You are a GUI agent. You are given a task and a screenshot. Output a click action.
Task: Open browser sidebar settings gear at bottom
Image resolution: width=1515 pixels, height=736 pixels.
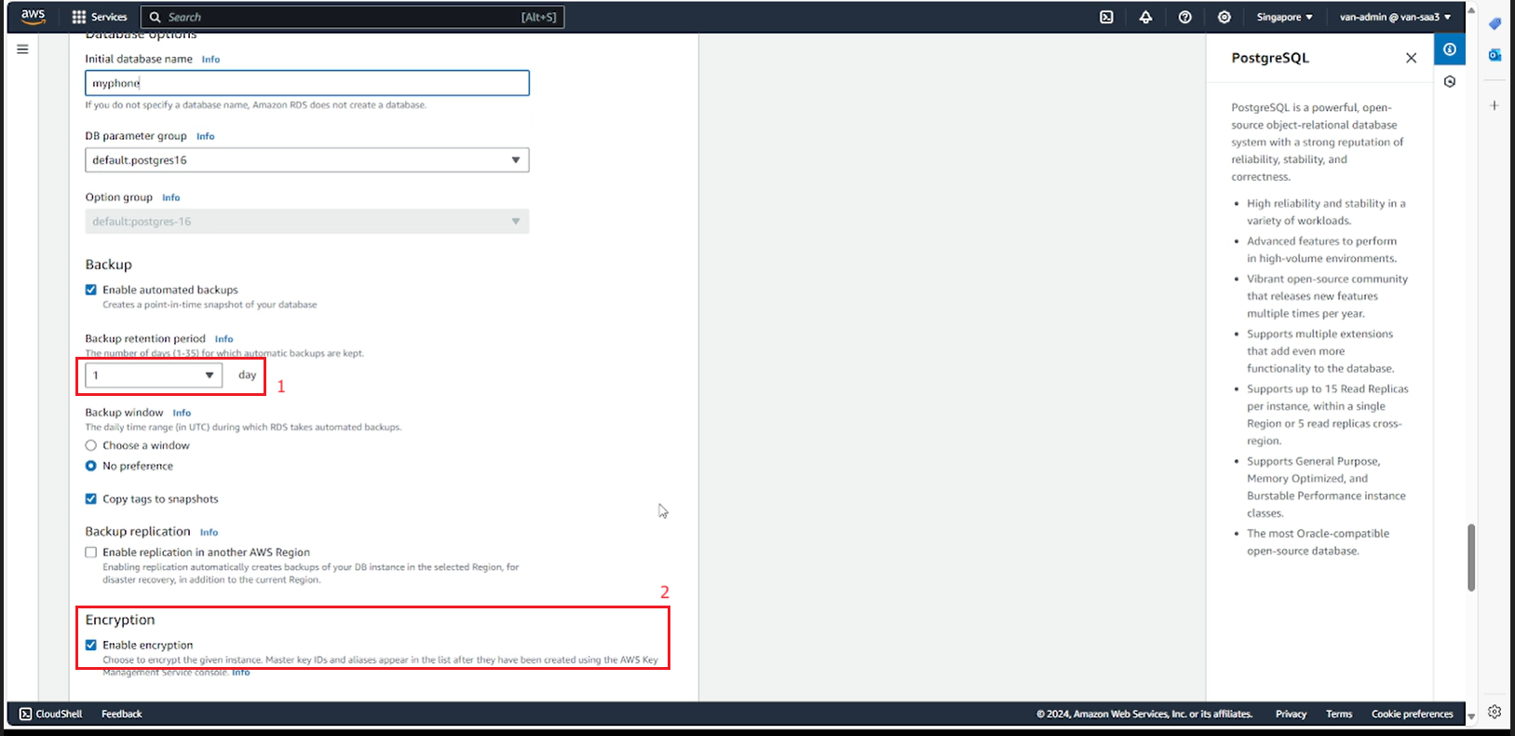coord(1495,712)
